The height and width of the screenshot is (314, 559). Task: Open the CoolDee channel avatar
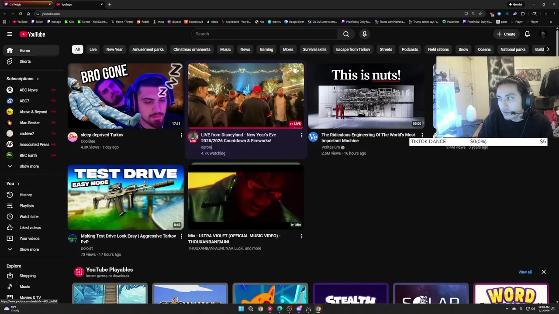click(x=72, y=137)
